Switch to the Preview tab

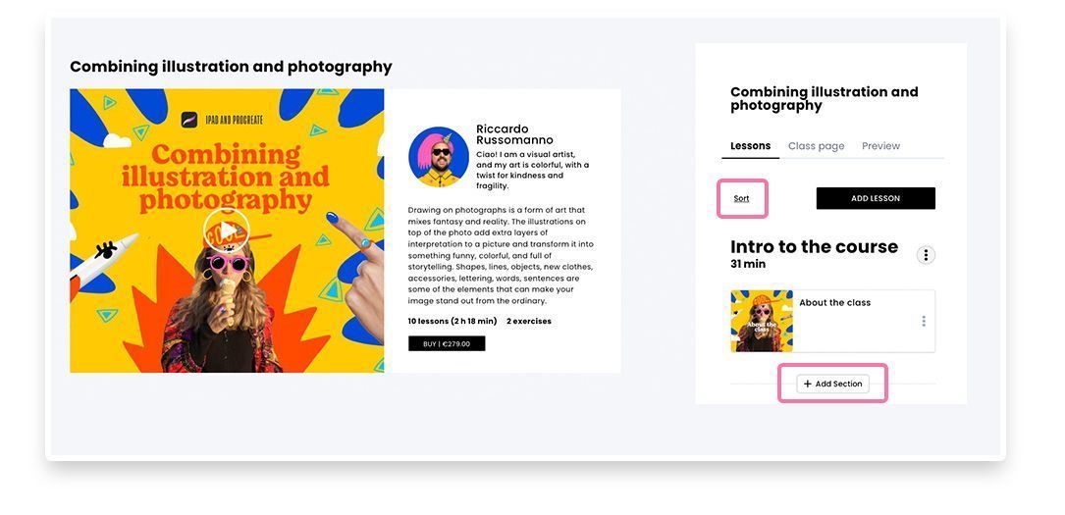880,146
